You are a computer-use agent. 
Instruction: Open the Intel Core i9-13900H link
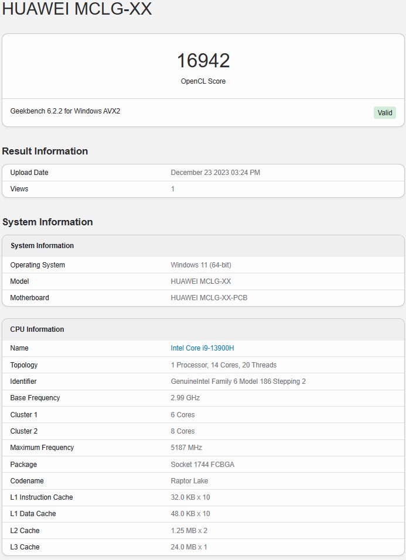click(x=202, y=348)
